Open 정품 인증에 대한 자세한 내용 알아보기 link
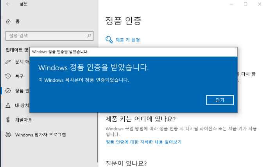 pyautogui.click(x=143, y=142)
